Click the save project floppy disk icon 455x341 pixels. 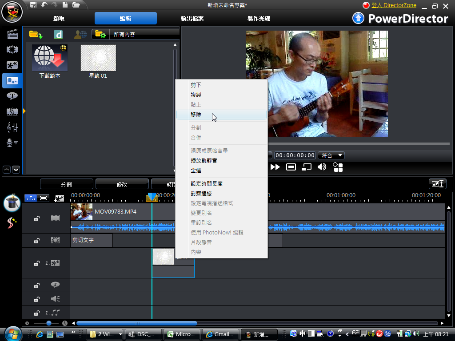pyautogui.click(x=33, y=5)
